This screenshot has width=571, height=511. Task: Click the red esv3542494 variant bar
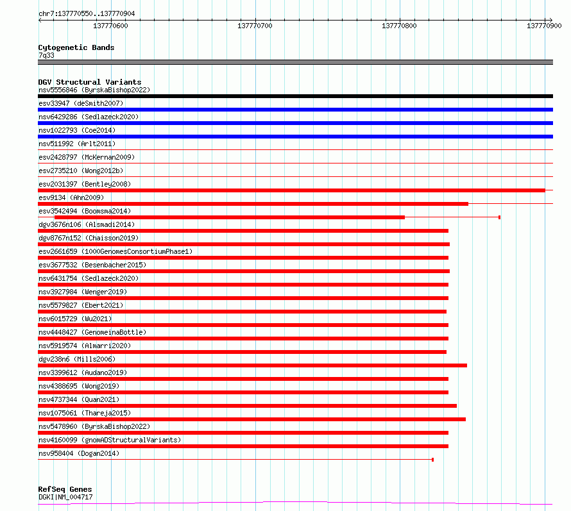click(230, 217)
